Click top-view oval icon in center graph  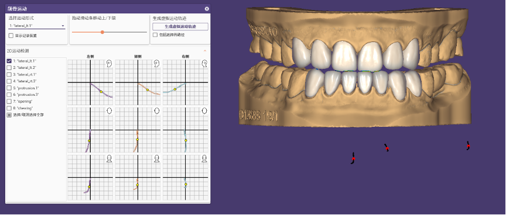157,111
